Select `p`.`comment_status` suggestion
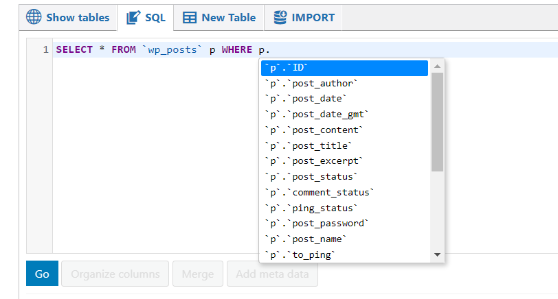Viewport: 558px width, 299px height. click(x=344, y=193)
